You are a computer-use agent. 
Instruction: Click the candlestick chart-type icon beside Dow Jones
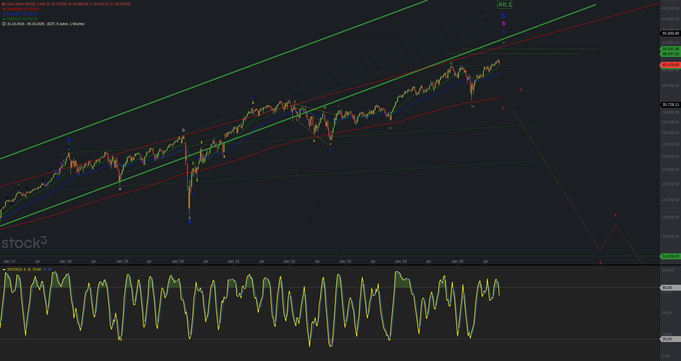tap(4, 4)
